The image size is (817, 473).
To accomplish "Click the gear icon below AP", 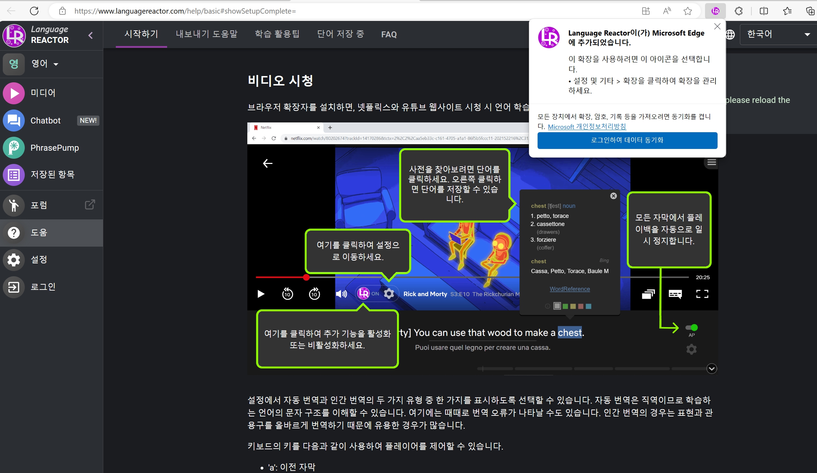I will point(691,349).
